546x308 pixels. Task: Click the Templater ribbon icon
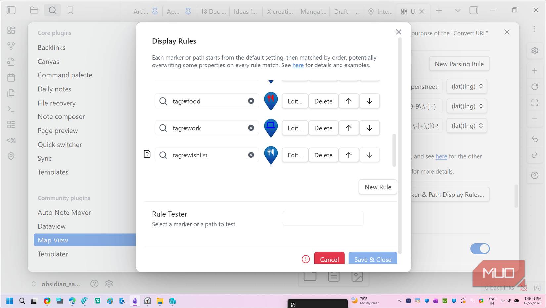coord(11,140)
